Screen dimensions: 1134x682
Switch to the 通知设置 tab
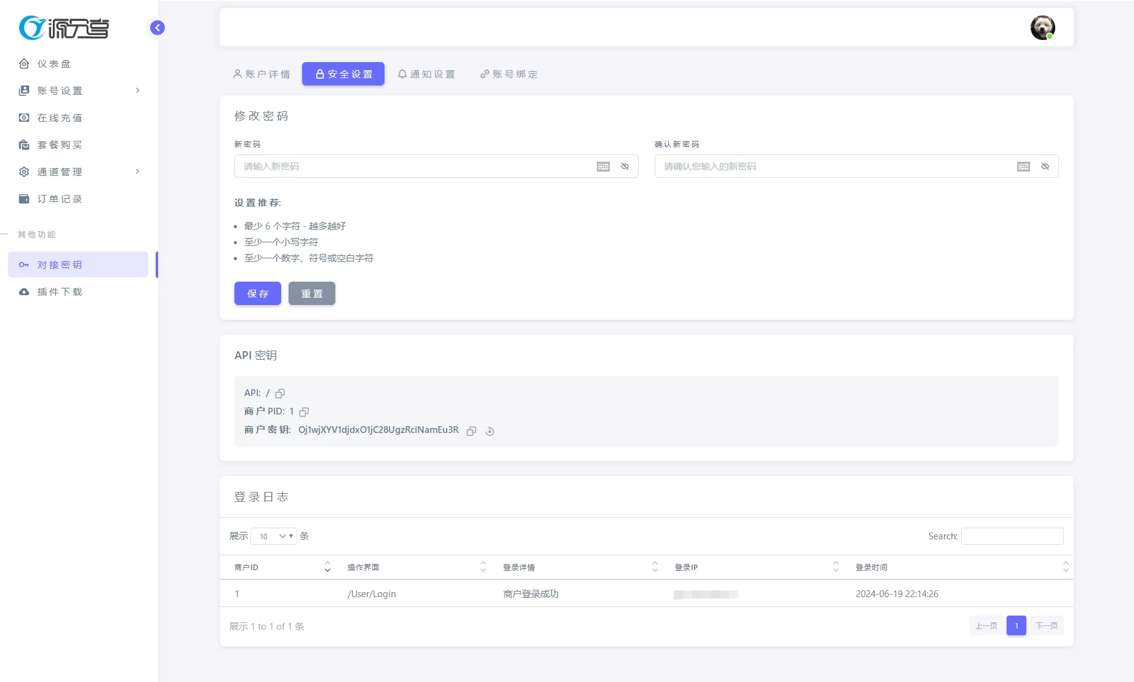point(426,74)
